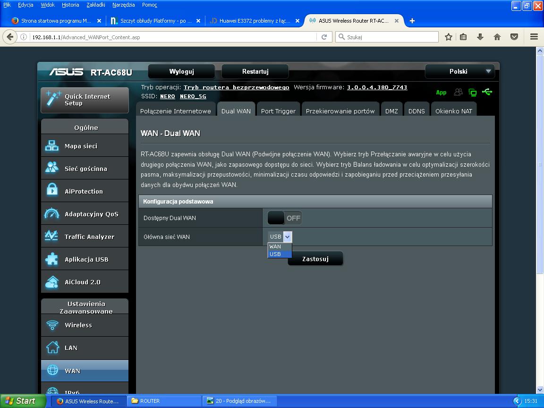Image resolution: width=544 pixels, height=408 pixels.
Task: Select the Adaptacyjny QoS gauge icon
Action: [x=51, y=214]
